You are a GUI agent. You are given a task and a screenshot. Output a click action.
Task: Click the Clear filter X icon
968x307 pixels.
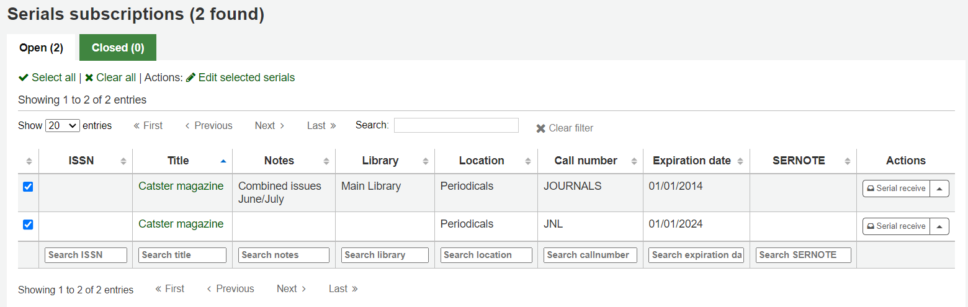pos(541,128)
